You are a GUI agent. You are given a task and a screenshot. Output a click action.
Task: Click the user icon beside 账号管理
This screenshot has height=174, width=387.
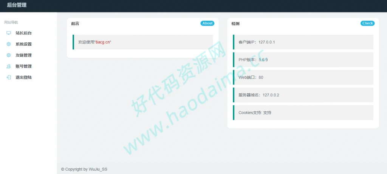point(9,66)
